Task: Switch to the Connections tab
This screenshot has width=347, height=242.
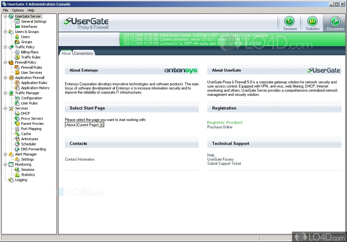Action: pyautogui.click(x=83, y=53)
